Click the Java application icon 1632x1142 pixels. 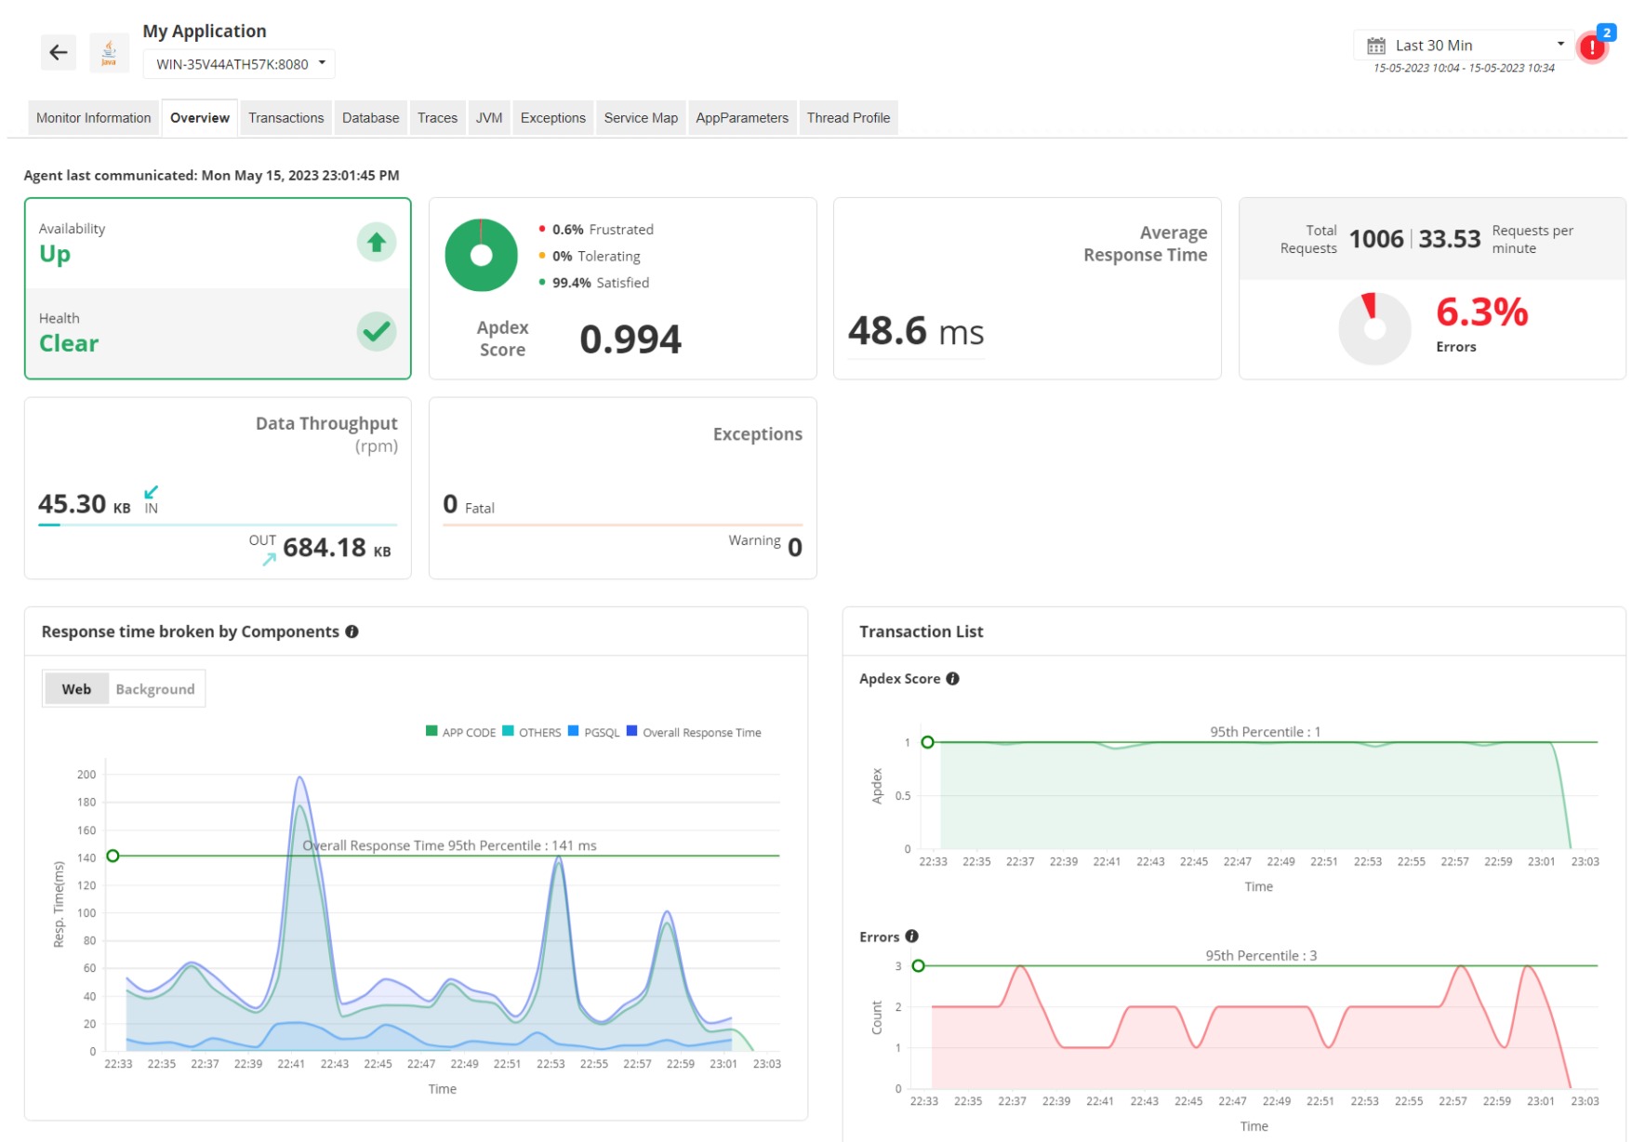[108, 51]
